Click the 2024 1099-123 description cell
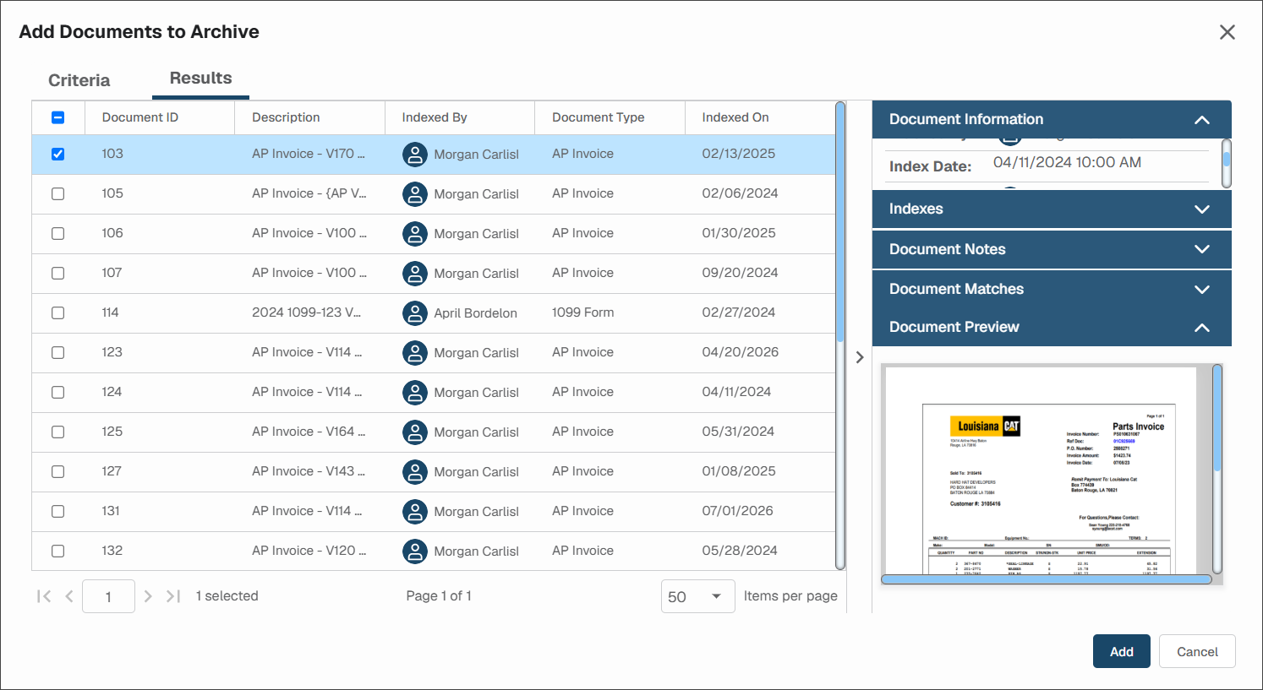The width and height of the screenshot is (1263, 690). 306,312
